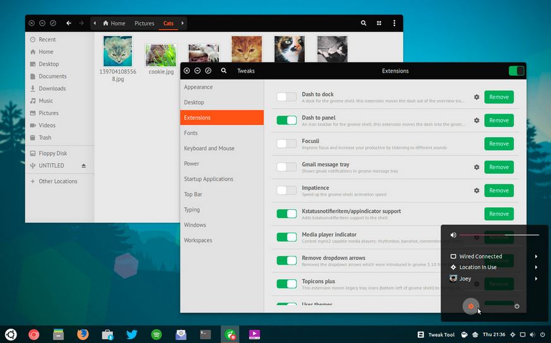
Task: Disable the Dash to panel extension
Action: pyautogui.click(x=287, y=120)
